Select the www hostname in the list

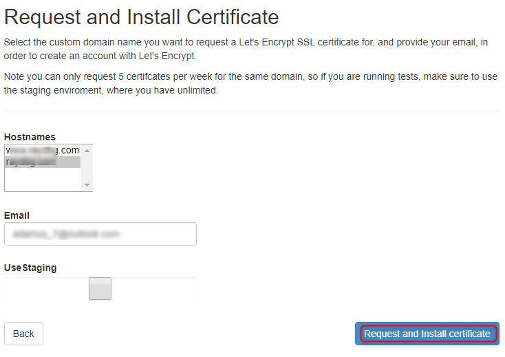[x=42, y=150]
